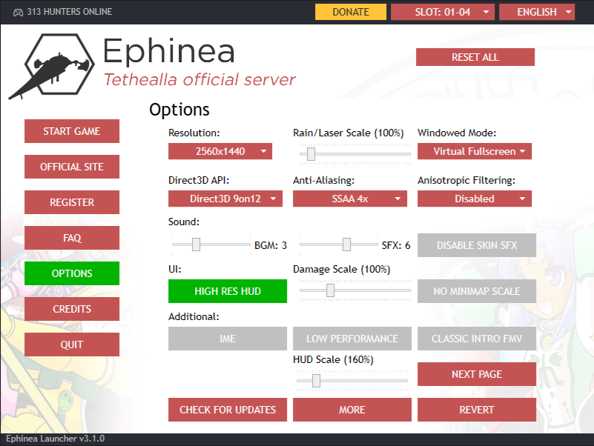594x446 pixels.
Task: Click the yellow DONATE button
Action: 351,12
